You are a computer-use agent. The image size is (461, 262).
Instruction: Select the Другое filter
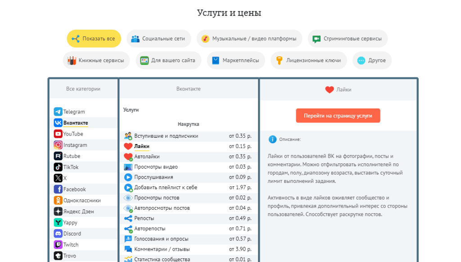(372, 60)
